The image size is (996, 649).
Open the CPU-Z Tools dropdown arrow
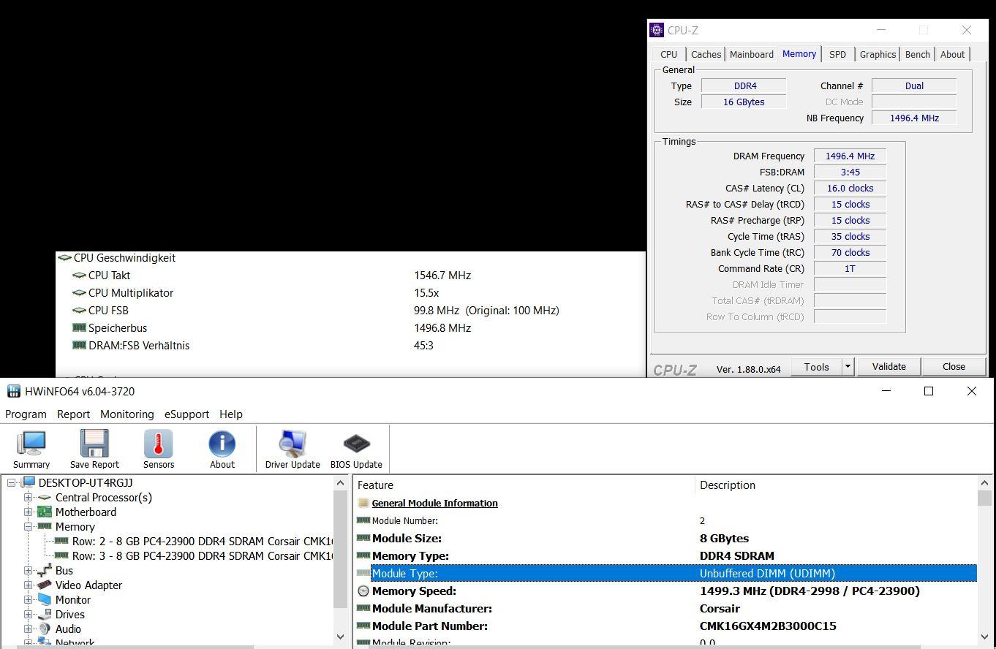pyautogui.click(x=848, y=366)
